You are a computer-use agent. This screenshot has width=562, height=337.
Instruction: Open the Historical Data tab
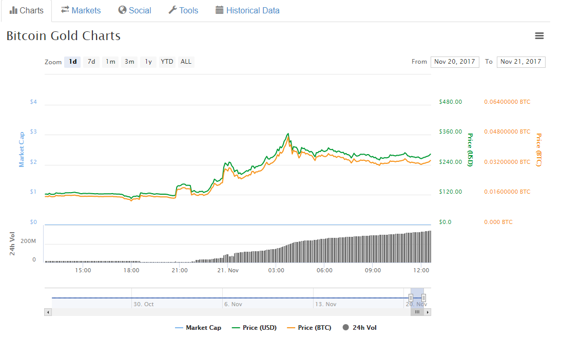[x=247, y=10]
